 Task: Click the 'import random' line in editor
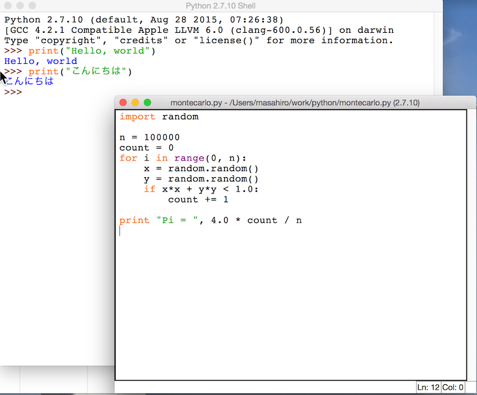(159, 117)
